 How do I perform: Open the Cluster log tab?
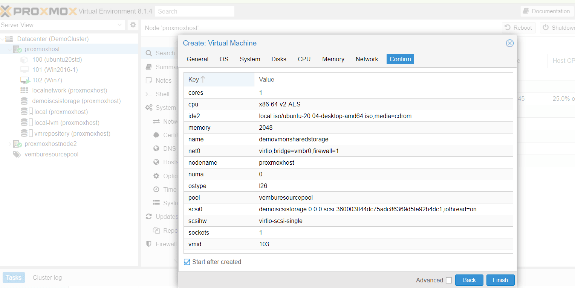click(x=47, y=277)
